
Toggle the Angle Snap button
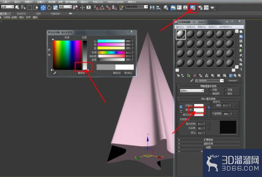coord(102,7)
